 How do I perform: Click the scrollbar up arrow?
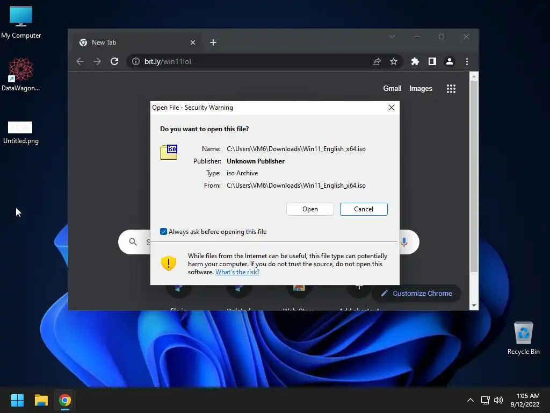point(474,76)
